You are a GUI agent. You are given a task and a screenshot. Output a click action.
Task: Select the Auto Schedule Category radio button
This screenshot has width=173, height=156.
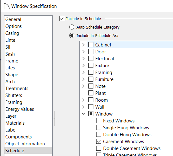point(72,27)
